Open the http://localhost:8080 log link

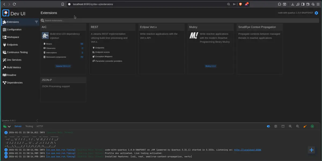(x=247, y=150)
